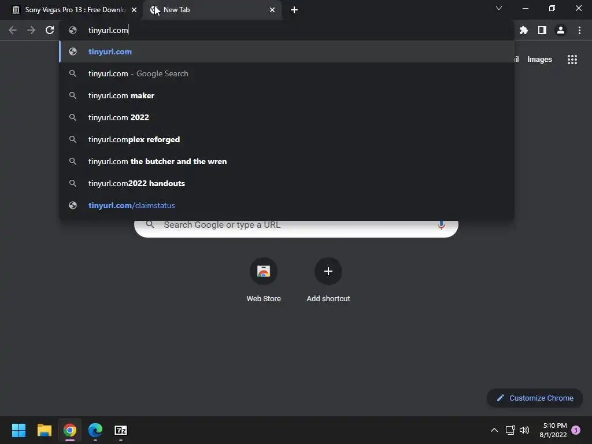The height and width of the screenshot is (444, 592).
Task: Toggle the side panel icon
Action: point(542,30)
